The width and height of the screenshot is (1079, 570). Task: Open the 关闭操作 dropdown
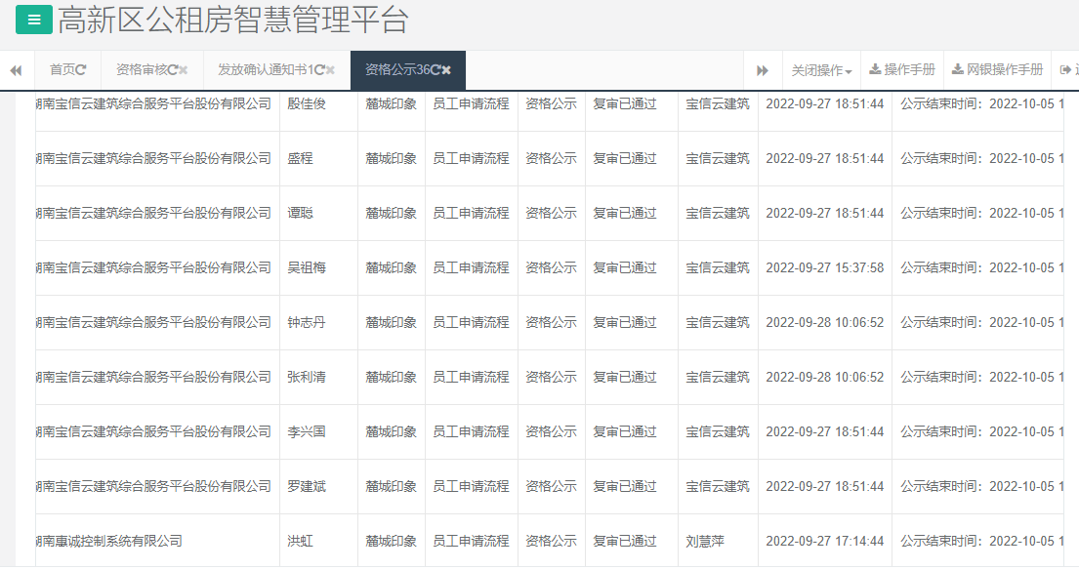pos(818,68)
